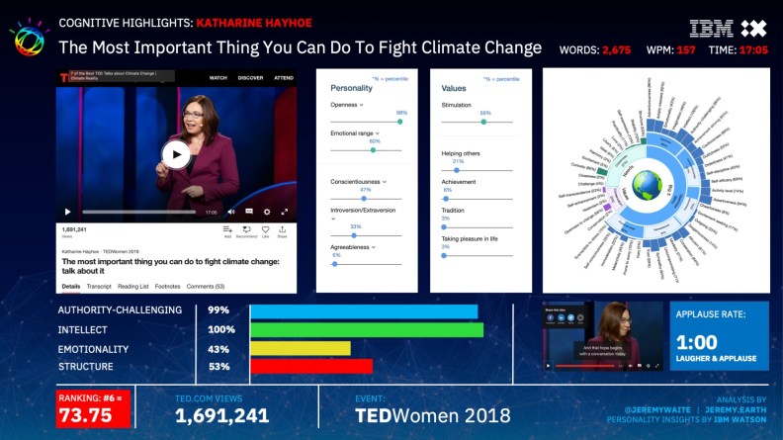Enter fullscreen on the main video

(285, 212)
